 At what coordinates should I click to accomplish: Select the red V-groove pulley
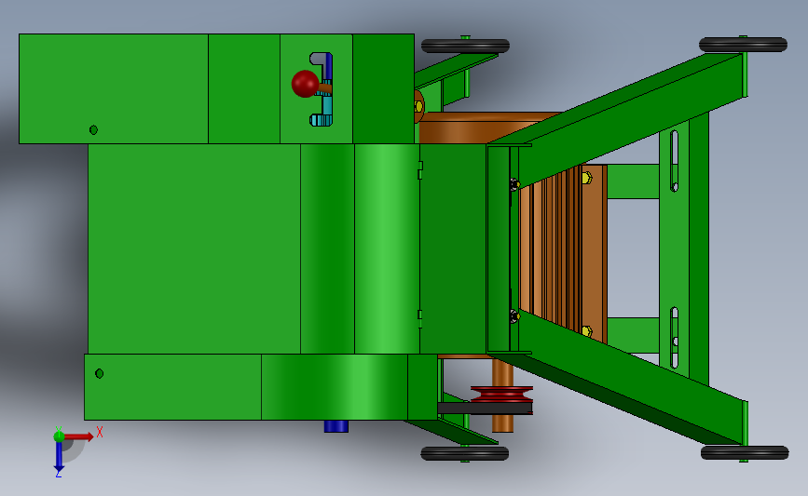[x=501, y=395]
